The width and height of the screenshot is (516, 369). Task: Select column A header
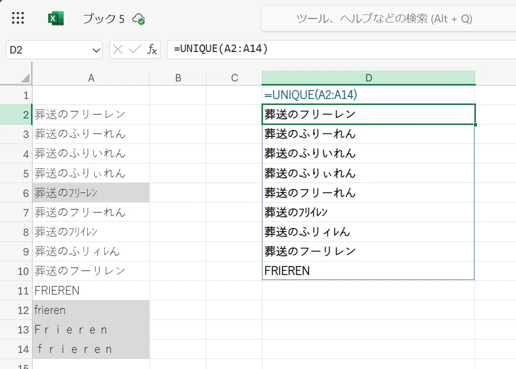point(91,78)
